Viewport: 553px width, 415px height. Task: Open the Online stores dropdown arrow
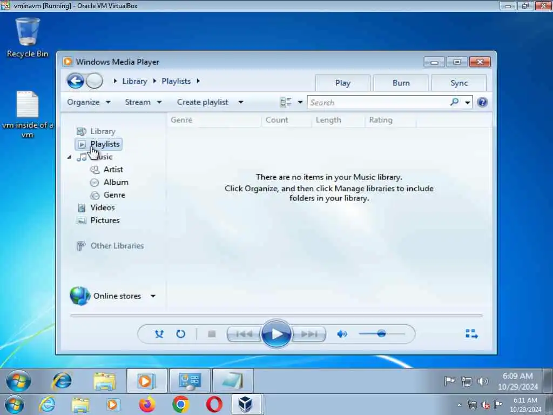click(153, 296)
